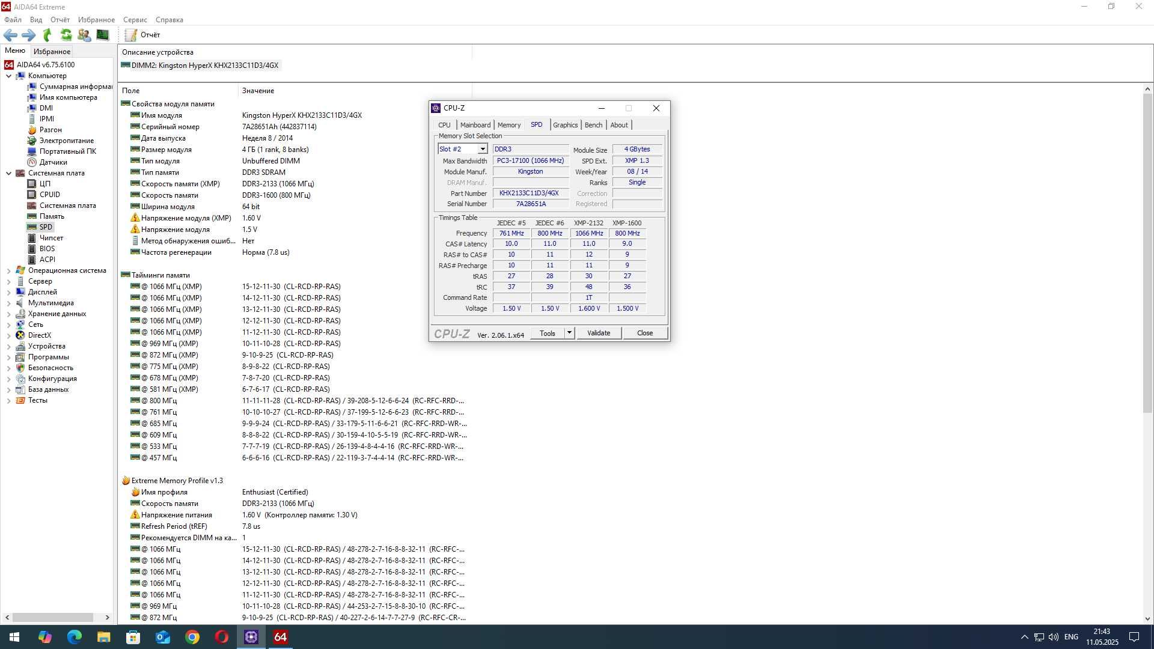Screen dimensions: 1154x649
Task: Click the scroll-down arrow of details pane
Action: click(x=1147, y=618)
